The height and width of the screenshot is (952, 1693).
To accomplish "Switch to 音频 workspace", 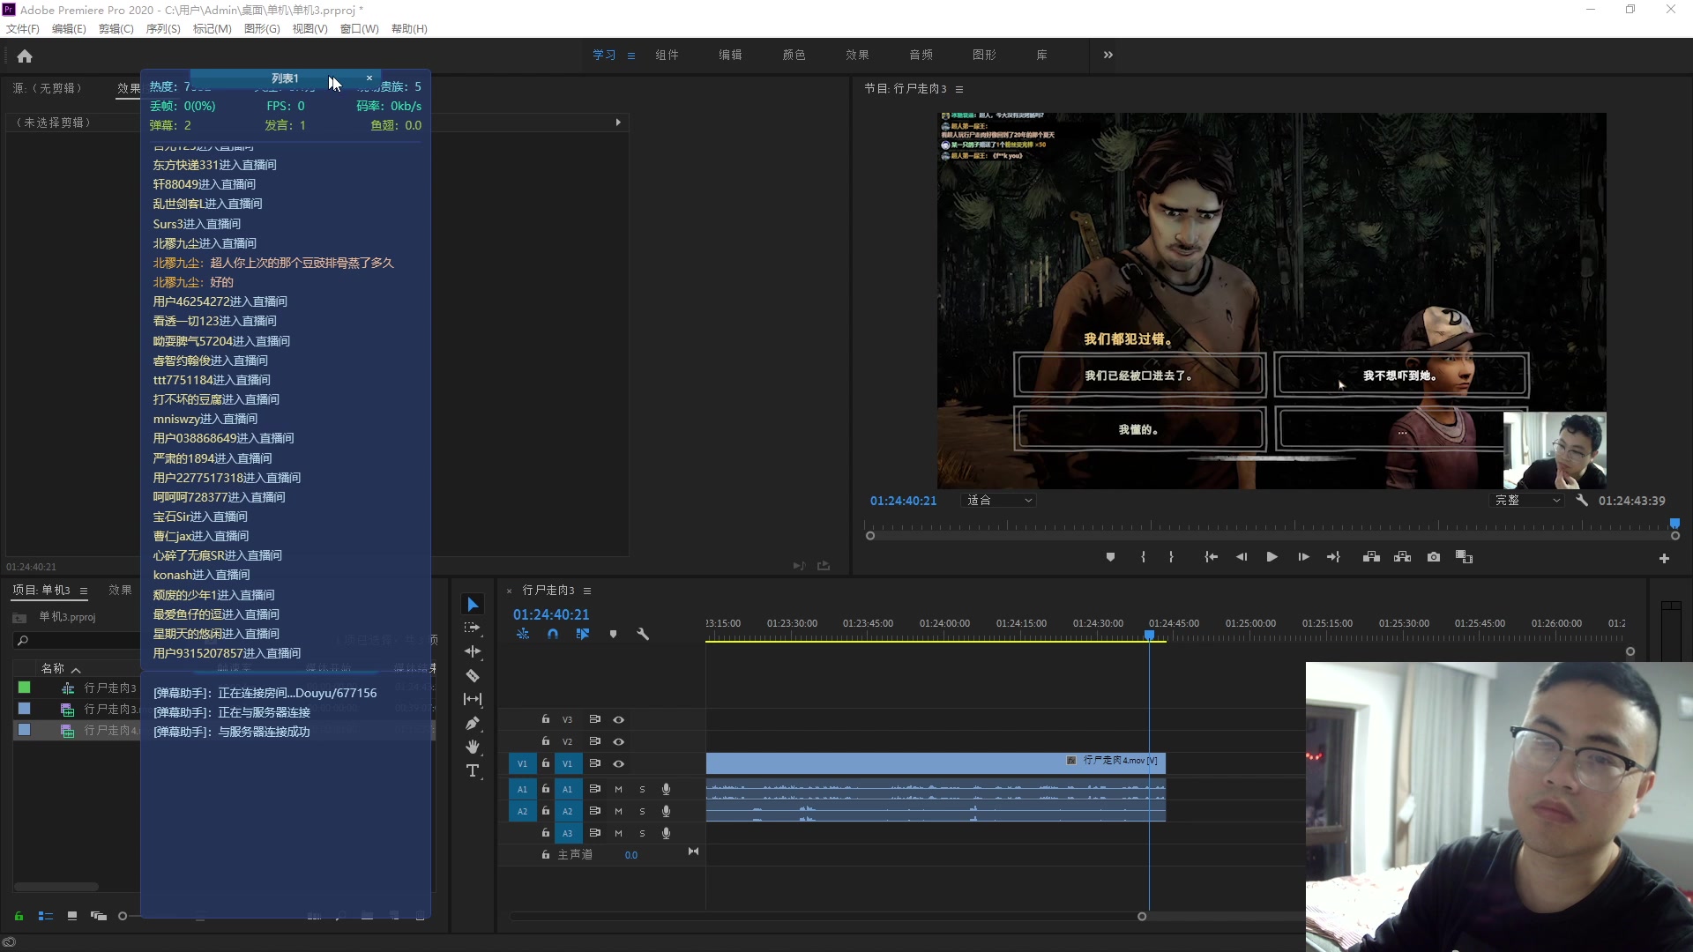I will (921, 55).
